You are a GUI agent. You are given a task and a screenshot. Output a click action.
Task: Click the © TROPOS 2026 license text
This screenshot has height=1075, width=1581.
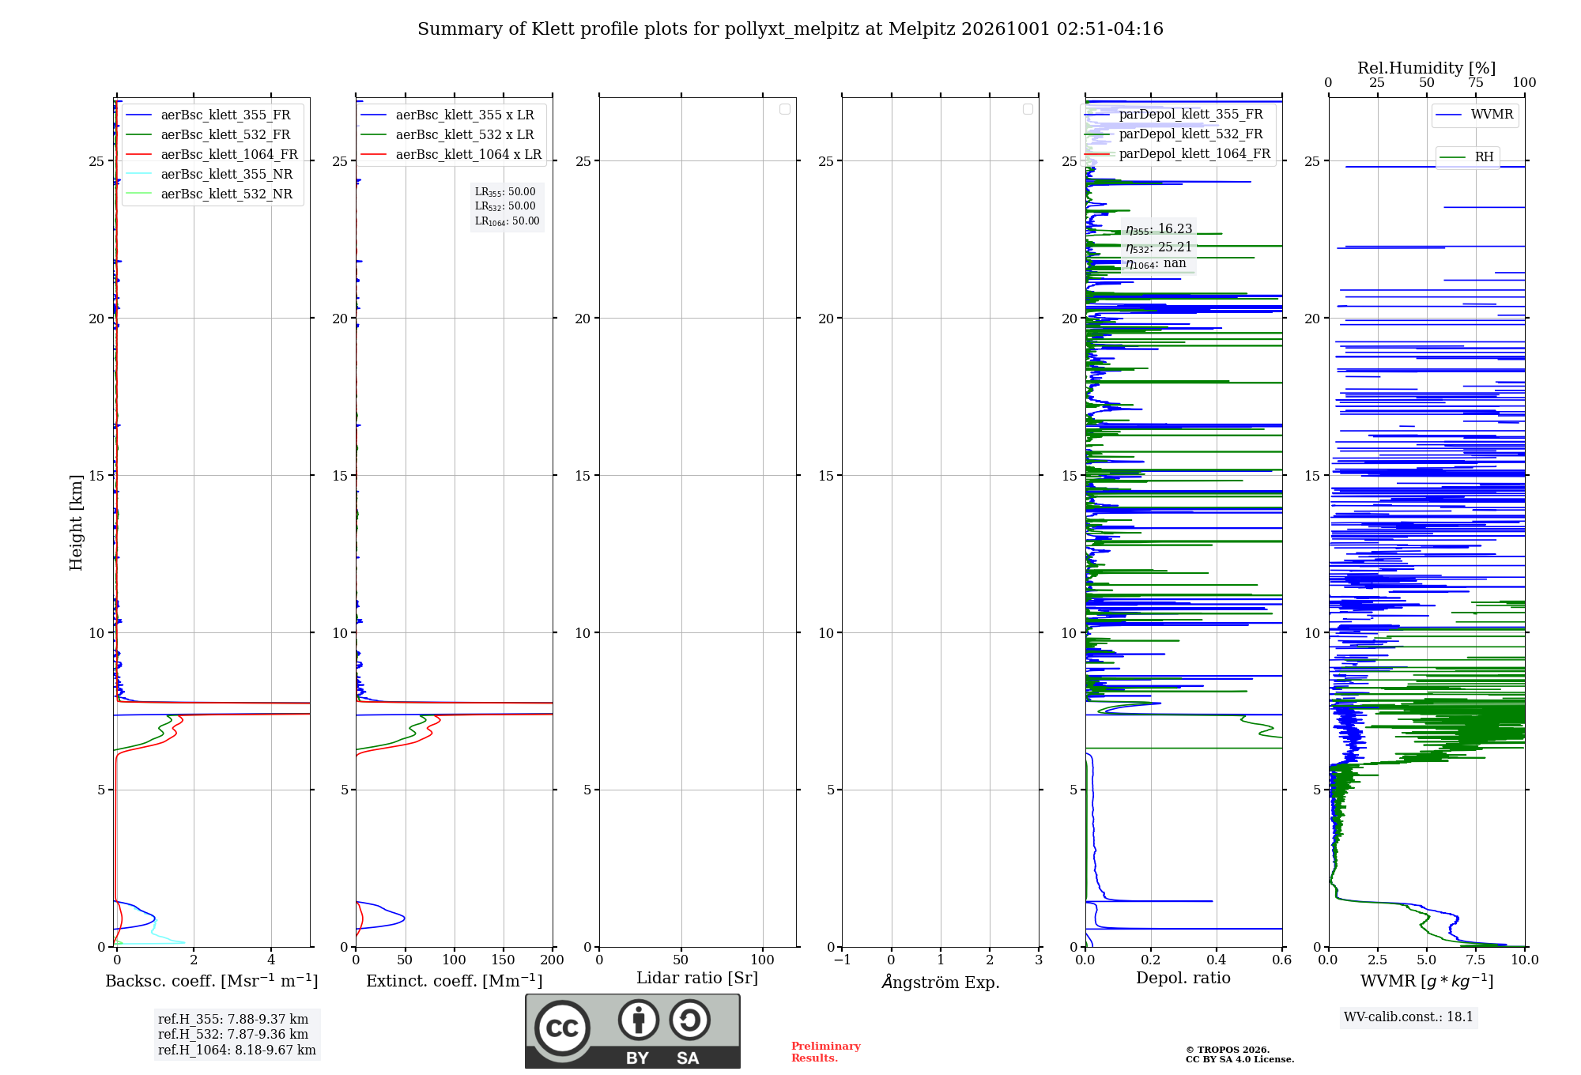coord(1240,1055)
